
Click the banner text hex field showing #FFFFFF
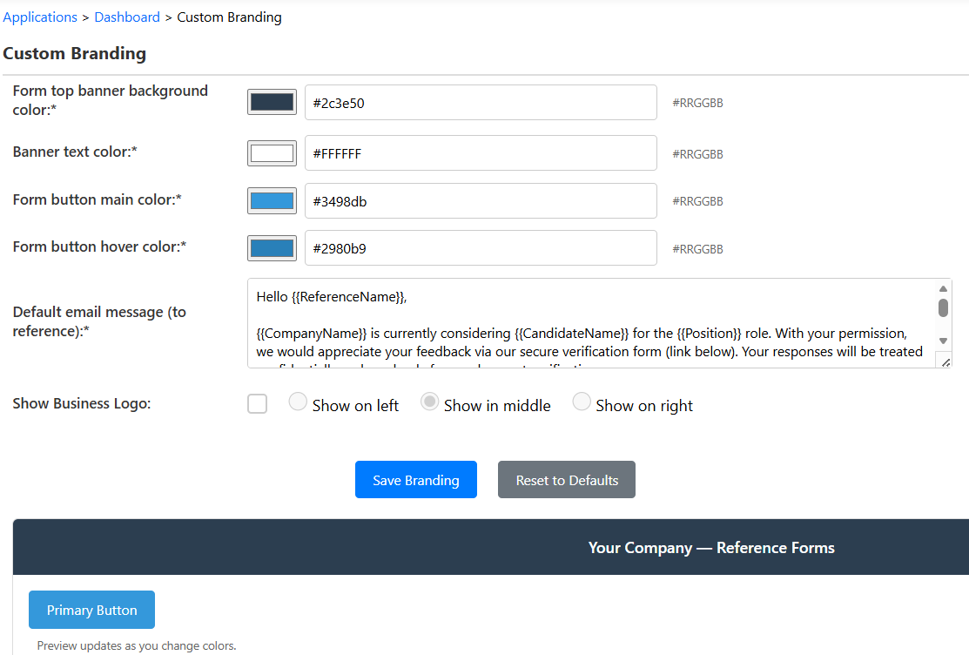(x=481, y=152)
